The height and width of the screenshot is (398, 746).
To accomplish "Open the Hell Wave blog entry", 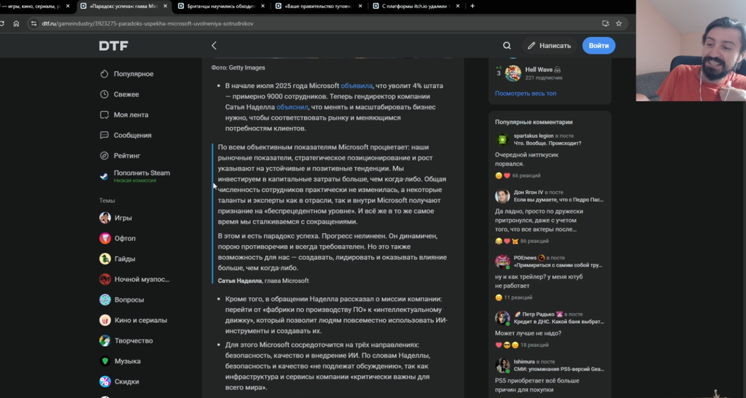I will 543,70.
